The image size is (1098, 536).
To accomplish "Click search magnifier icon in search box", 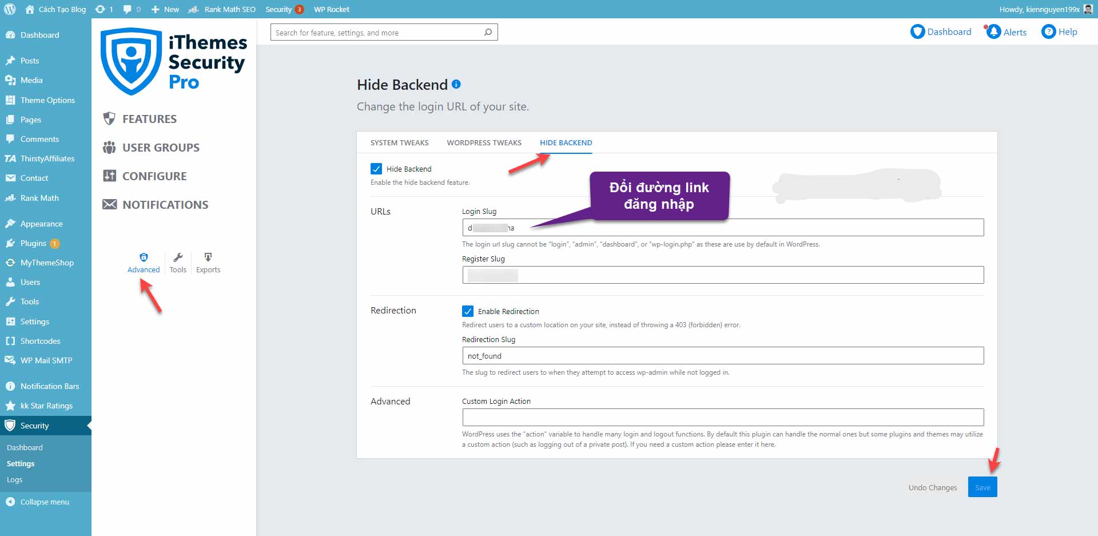I will [488, 32].
